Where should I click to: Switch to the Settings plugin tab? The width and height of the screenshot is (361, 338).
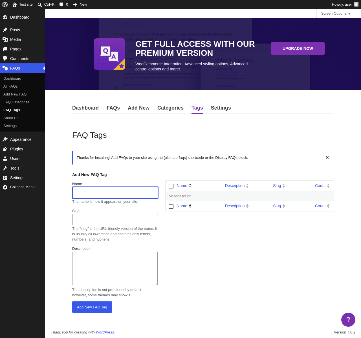tap(221, 108)
